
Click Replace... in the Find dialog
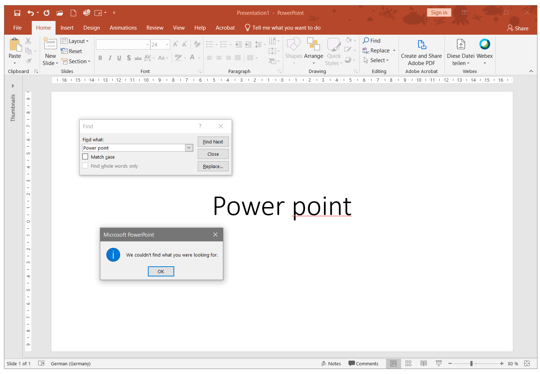click(213, 166)
